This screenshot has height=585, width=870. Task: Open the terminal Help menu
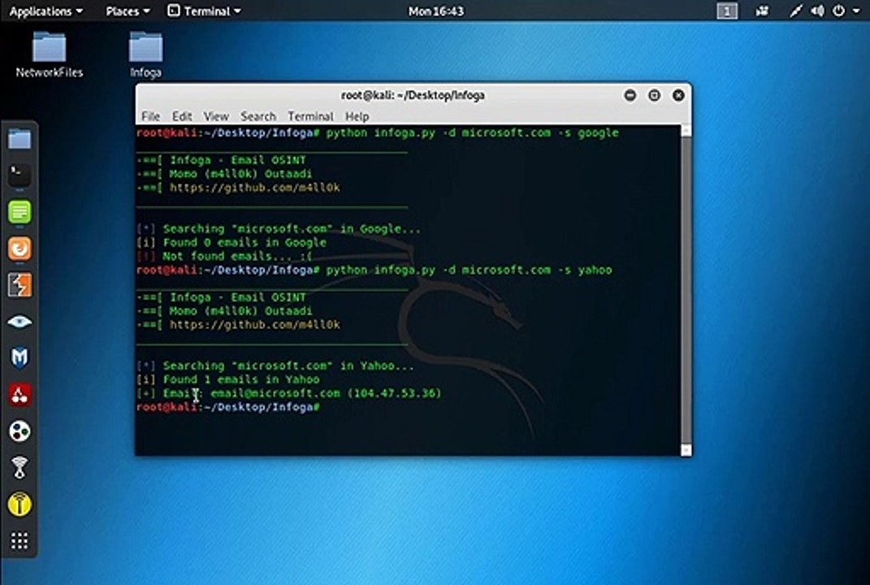point(357,116)
